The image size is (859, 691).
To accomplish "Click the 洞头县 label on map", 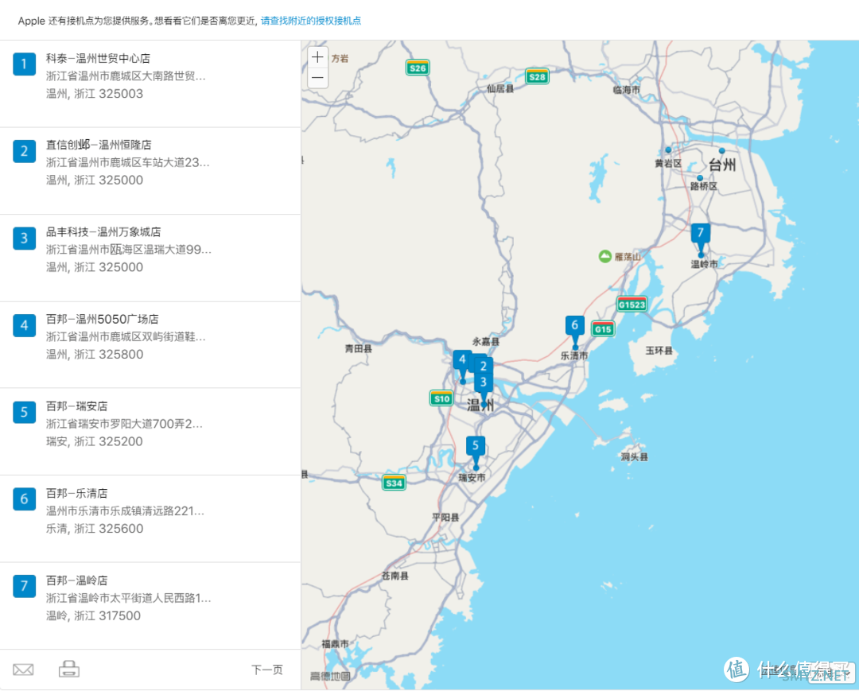I will [634, 457].
